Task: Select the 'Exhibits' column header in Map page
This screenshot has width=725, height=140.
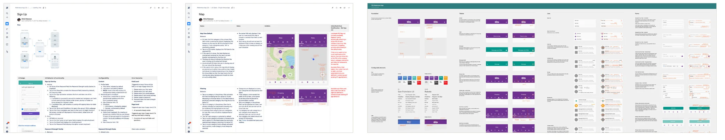Action: [x=267, y=26]
